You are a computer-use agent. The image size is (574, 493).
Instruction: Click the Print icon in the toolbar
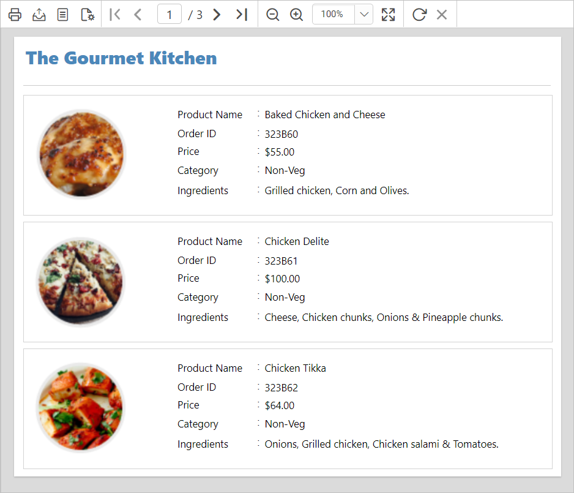(x=15, y=15)
